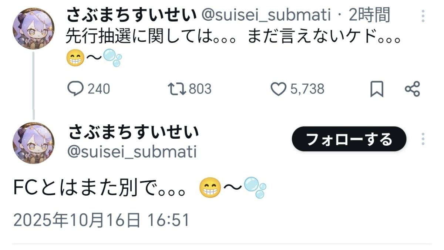Open the first tweet's profile avatar
Screen dimensions: 444x250
[x=33, y=28]
